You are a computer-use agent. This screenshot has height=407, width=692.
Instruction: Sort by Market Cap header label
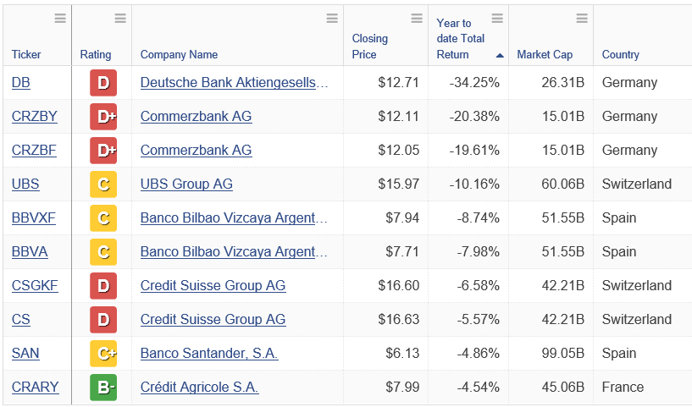[x=544, y=55]
